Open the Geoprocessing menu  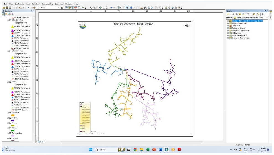click(47, 4)
